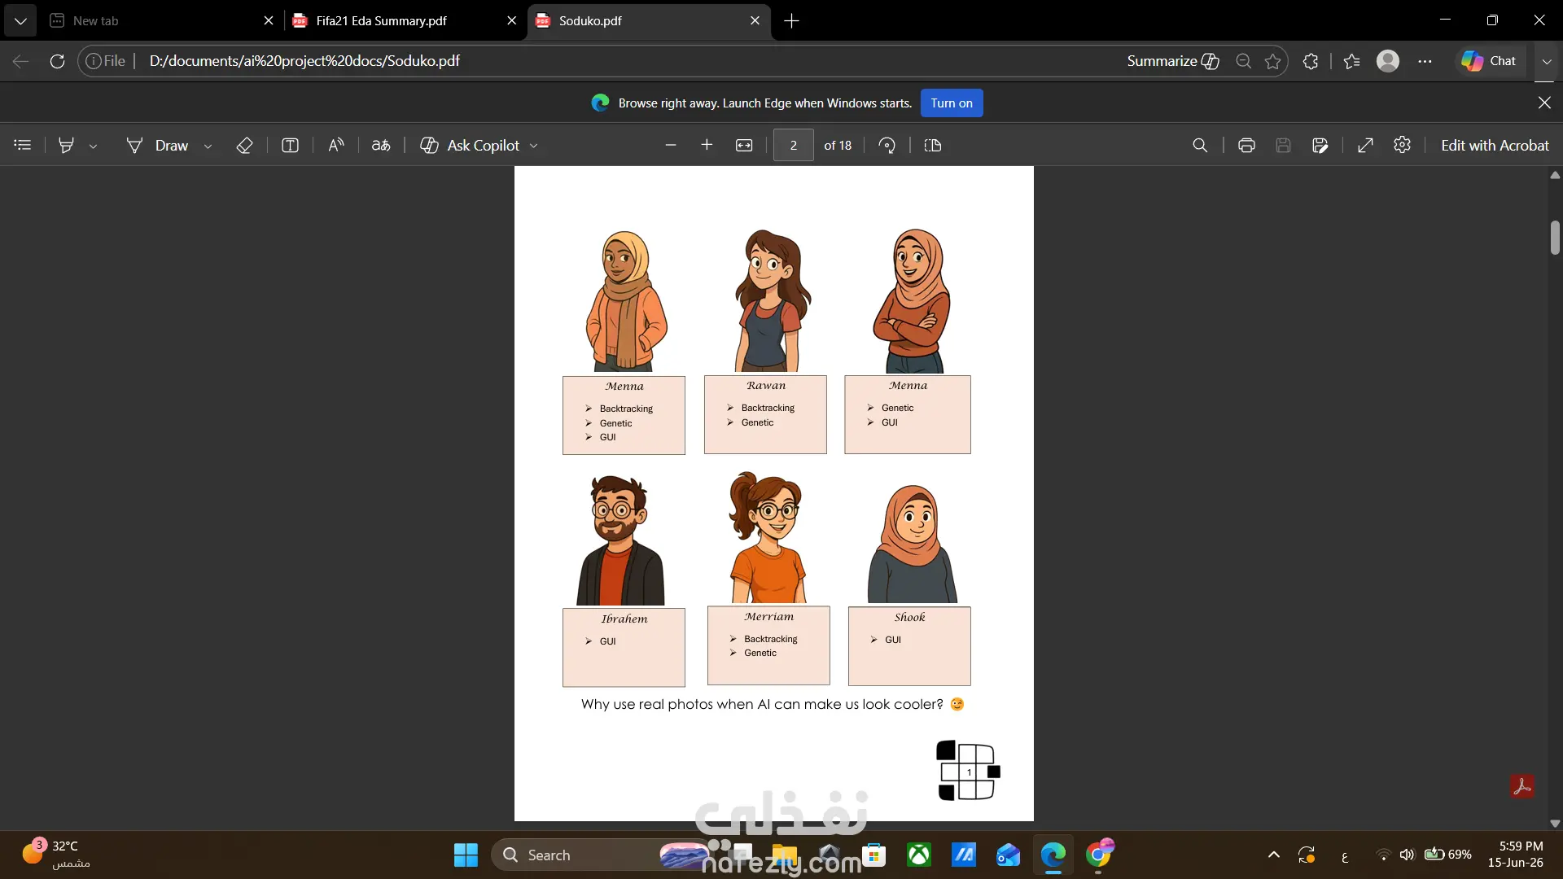View site information for File
This screenshot has height=879, width=1563.
tap(106, 61)
